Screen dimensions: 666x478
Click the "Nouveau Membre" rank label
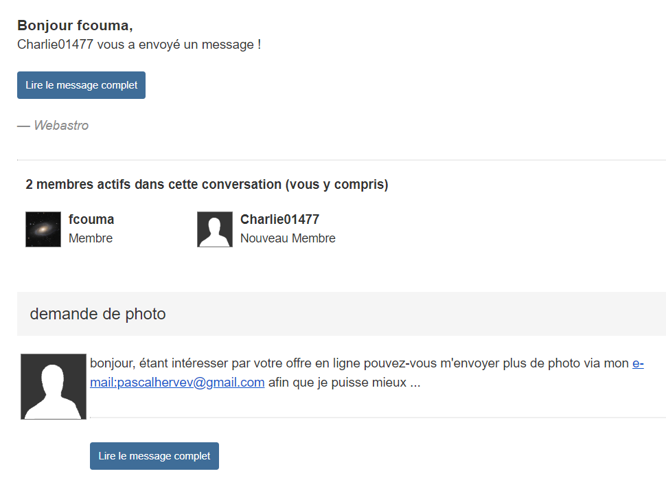288,239
